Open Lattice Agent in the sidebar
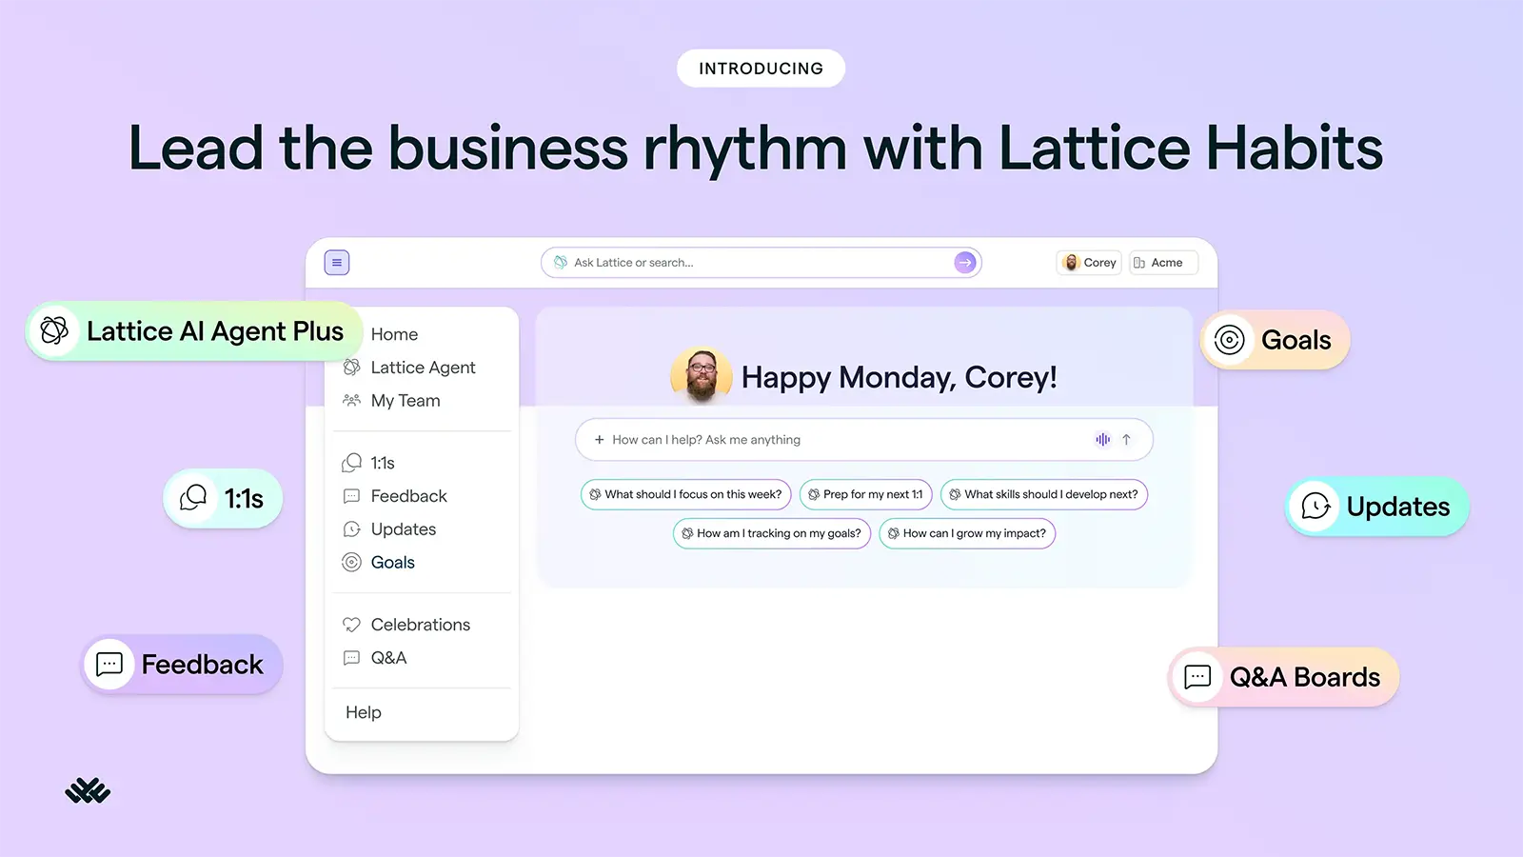Viewport: 1523px width, 857px height. coord(423,368)
